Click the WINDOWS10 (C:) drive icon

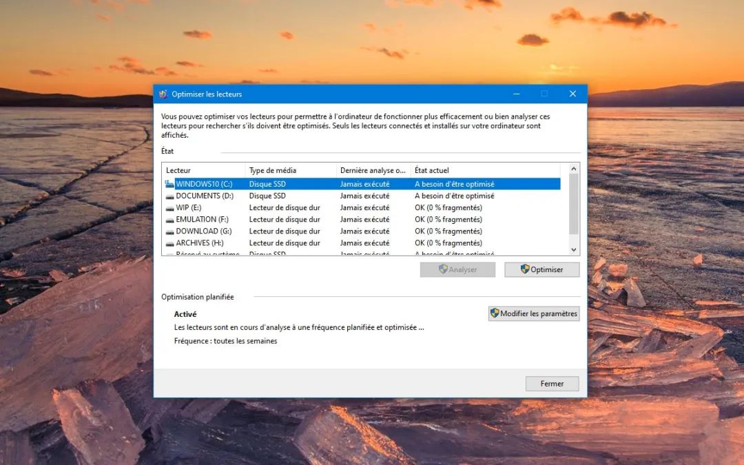pyautogui.click(x=169, y=184)
